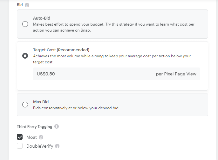Click the US$0.50 target cost field
This screenshot has height=160, width=218.
[117, 74]
